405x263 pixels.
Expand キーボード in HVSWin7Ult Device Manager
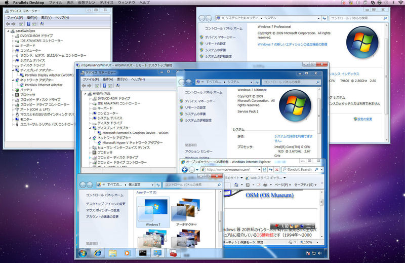coord(90,108)
